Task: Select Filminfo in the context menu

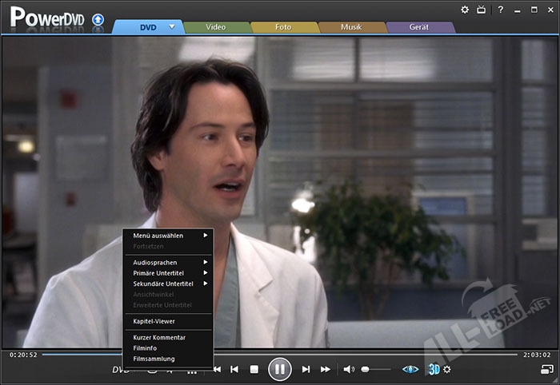Action: pos(146,347)
